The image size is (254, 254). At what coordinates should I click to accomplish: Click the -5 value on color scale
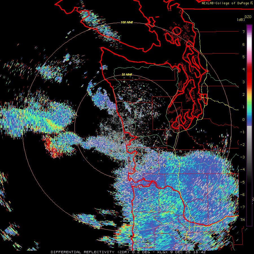[x=242, y=182]
